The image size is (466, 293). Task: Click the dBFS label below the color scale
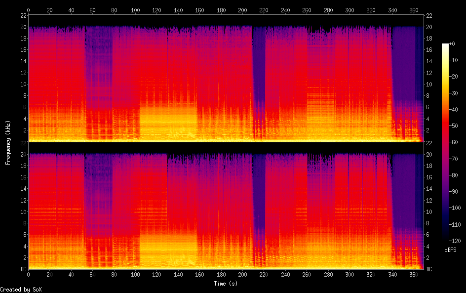coord(450,251)
